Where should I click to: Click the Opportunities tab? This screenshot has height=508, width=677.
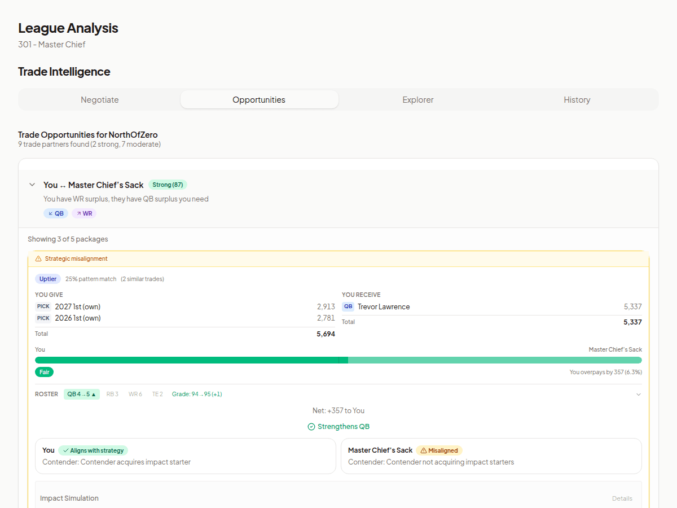pos(259,100)
